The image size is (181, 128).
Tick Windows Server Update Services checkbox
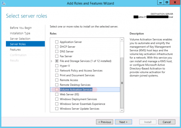57,109
